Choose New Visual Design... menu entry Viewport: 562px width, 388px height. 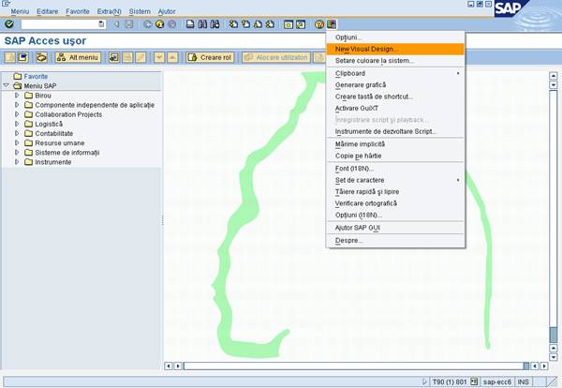click(395, 49)
